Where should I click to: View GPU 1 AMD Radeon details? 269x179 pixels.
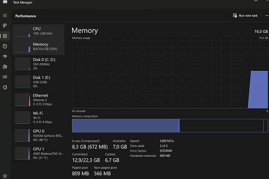click(x=38, y=153)
